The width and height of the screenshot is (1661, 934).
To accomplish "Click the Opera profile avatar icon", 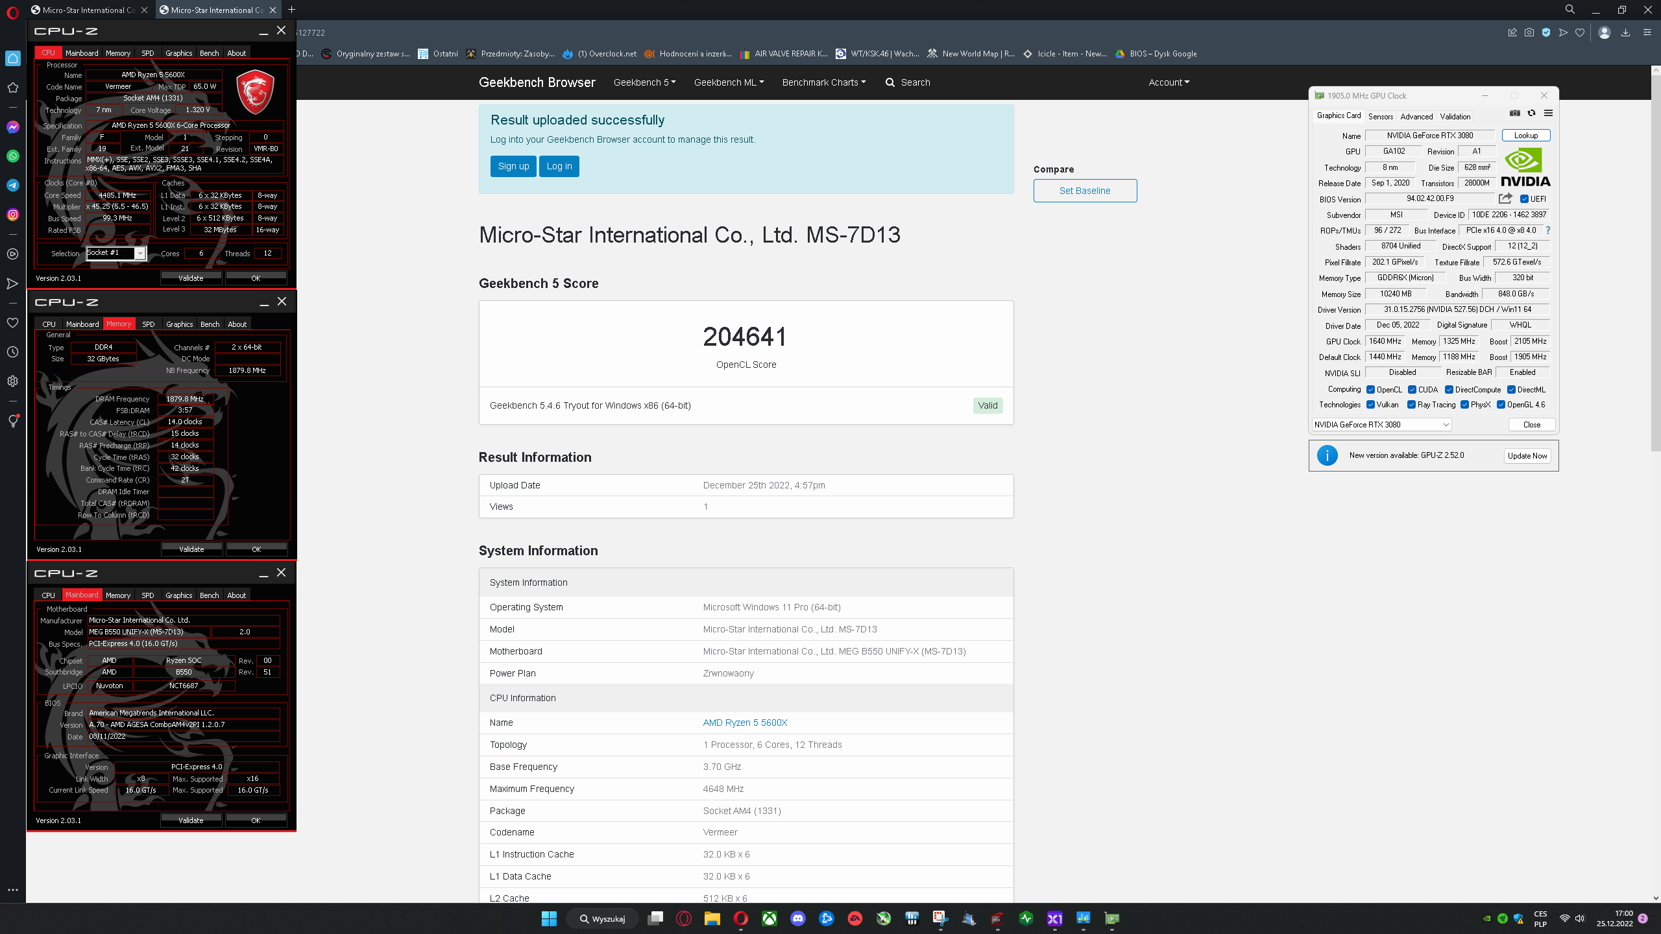I will tap(1605, 32).
